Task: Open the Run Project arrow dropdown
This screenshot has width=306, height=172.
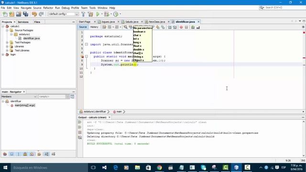Action: pyautogui.click(x=102, y=14)
